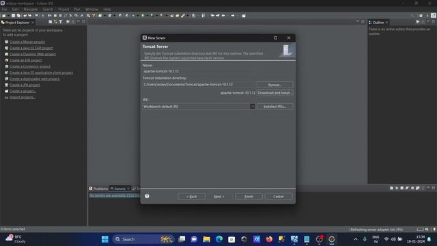The image size is (437, 246).
Task: Click the Cancel button in New Server
Action: [x=279, y=197]
